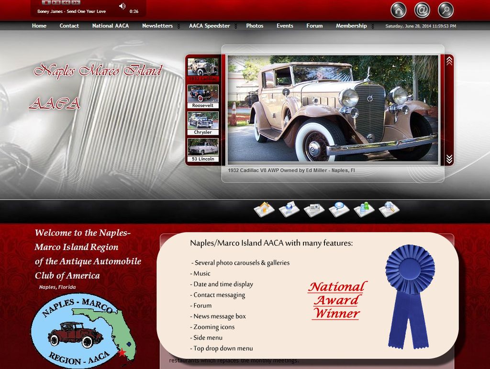Open the globe mail folder icon

tap(289, 209)
